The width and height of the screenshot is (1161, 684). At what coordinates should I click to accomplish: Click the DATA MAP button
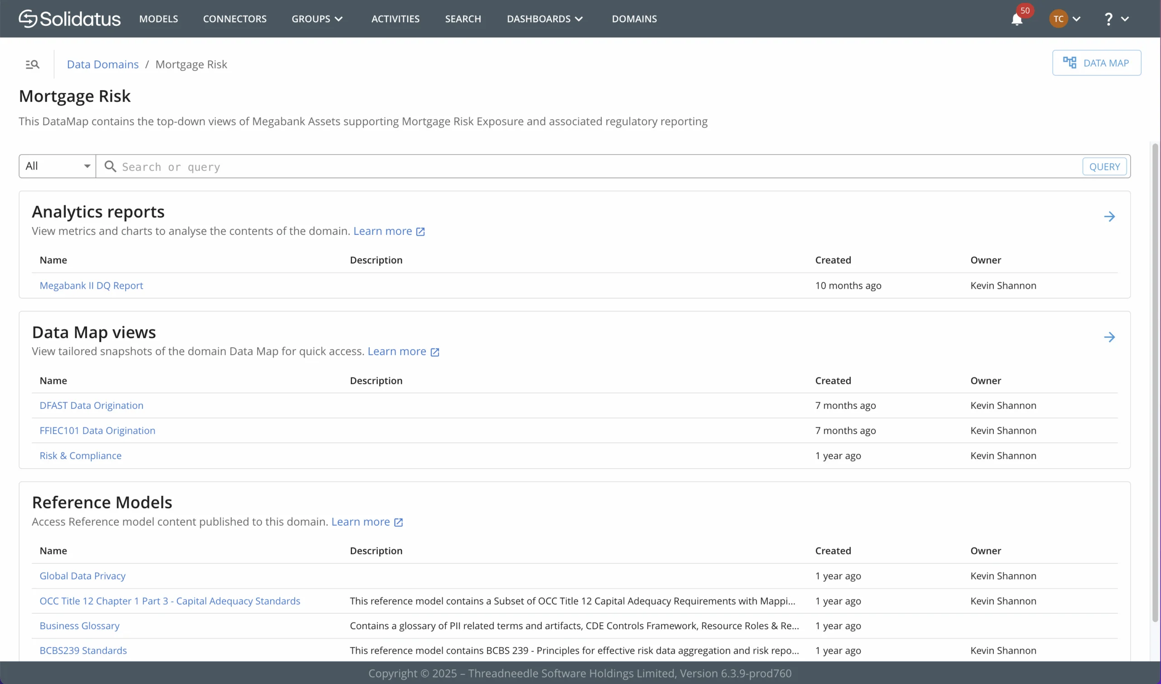[x=1096, y=63]
